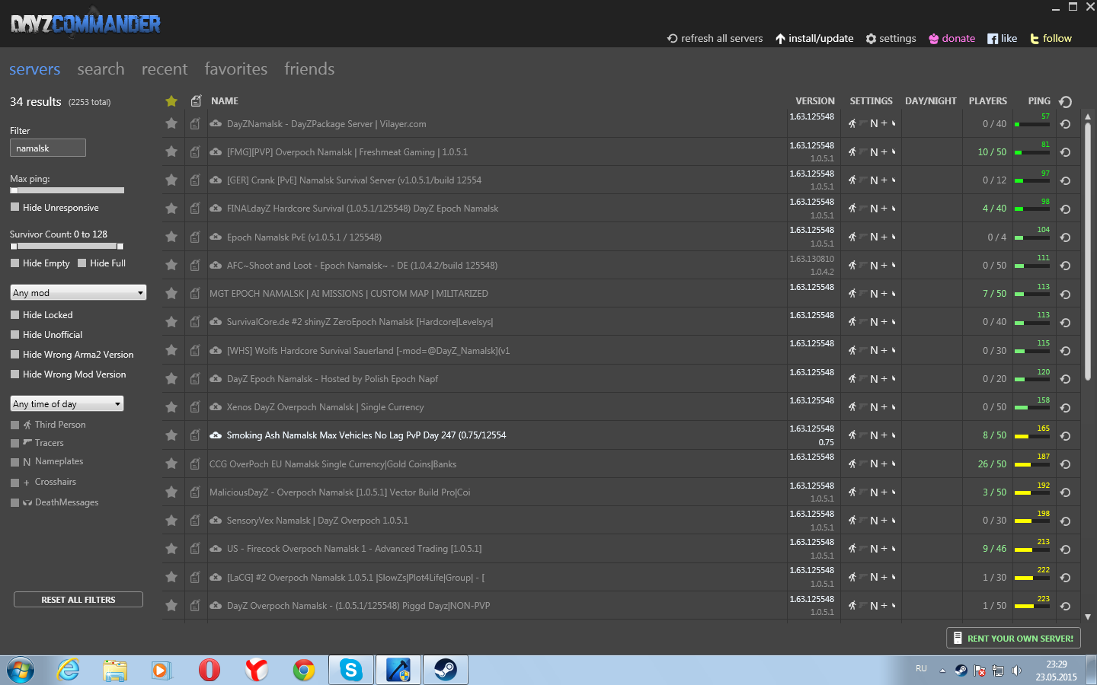
Task: Star the LaCG #2 Overpoch Namalsk server
Action: 171,577
